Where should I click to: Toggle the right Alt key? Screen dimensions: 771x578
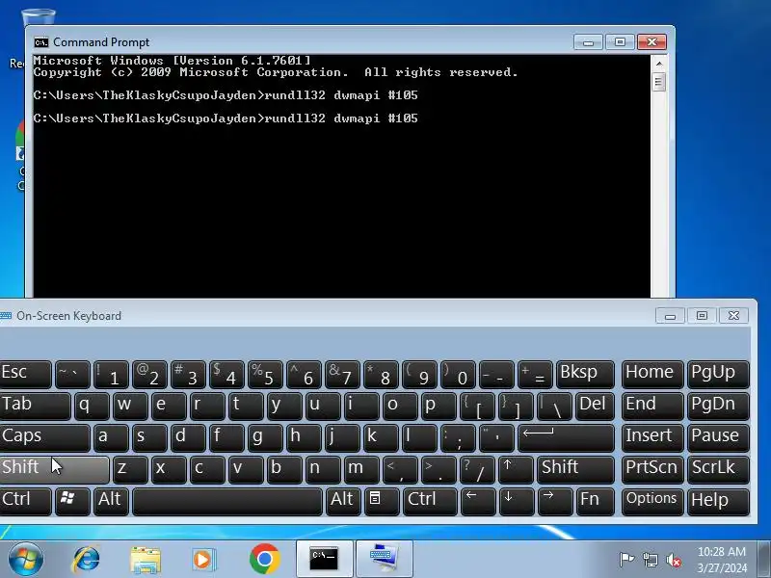(343, 500)
